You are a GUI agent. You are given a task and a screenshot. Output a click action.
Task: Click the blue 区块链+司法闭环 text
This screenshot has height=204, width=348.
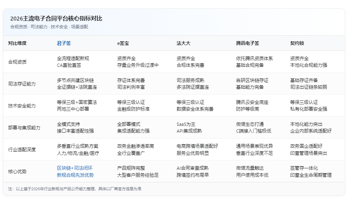(74, 168)
